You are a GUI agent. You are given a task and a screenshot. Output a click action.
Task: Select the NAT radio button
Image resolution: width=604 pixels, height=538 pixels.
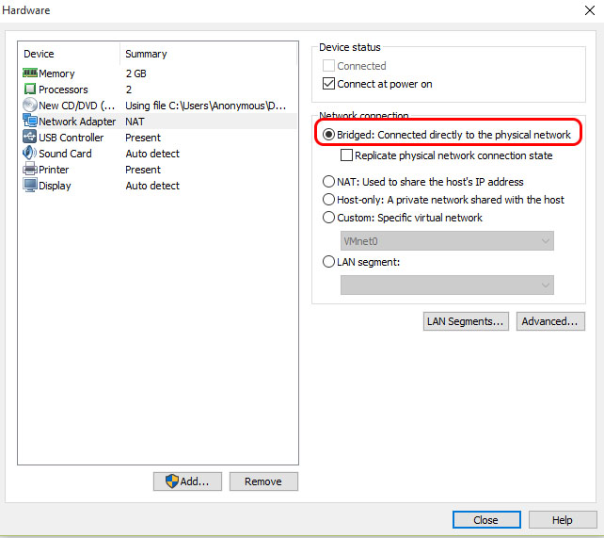tap(328, 182)
